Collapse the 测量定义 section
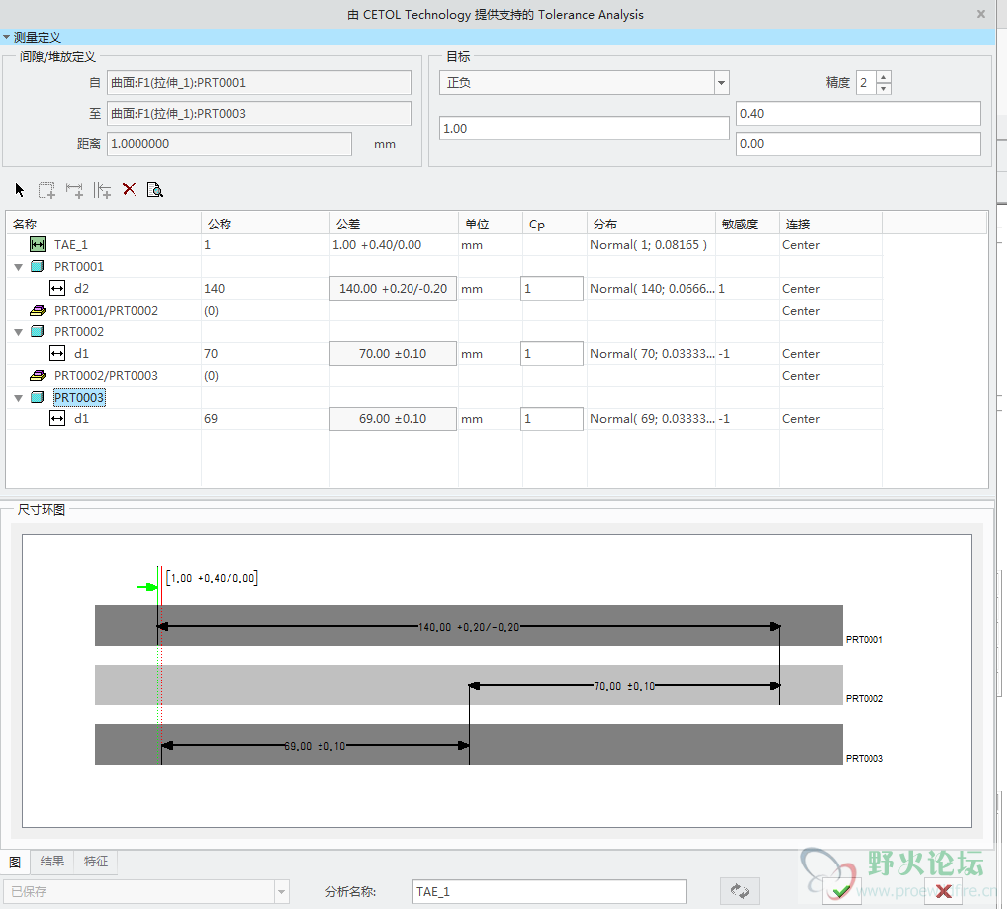Viewport: 1007px width, 909px height. click(x=6, y=37)
